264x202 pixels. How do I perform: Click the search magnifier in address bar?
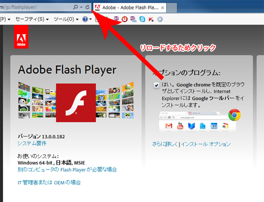(76, 7)
